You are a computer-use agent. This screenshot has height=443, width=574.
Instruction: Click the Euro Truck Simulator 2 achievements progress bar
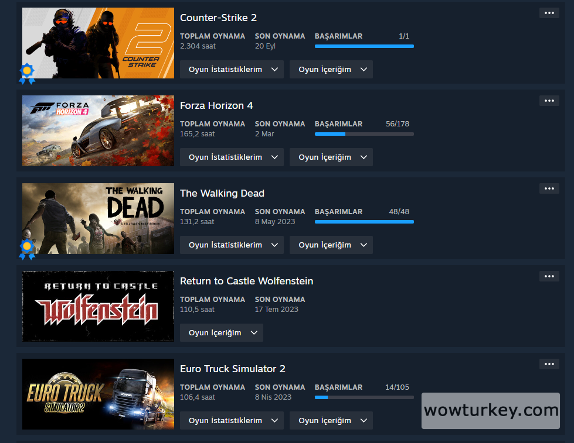364,397
